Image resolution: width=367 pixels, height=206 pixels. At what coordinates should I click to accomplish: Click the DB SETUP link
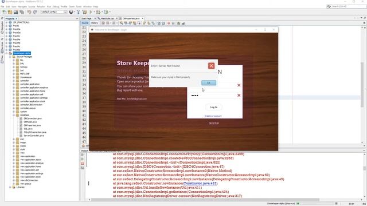click(x=214, y=124)
